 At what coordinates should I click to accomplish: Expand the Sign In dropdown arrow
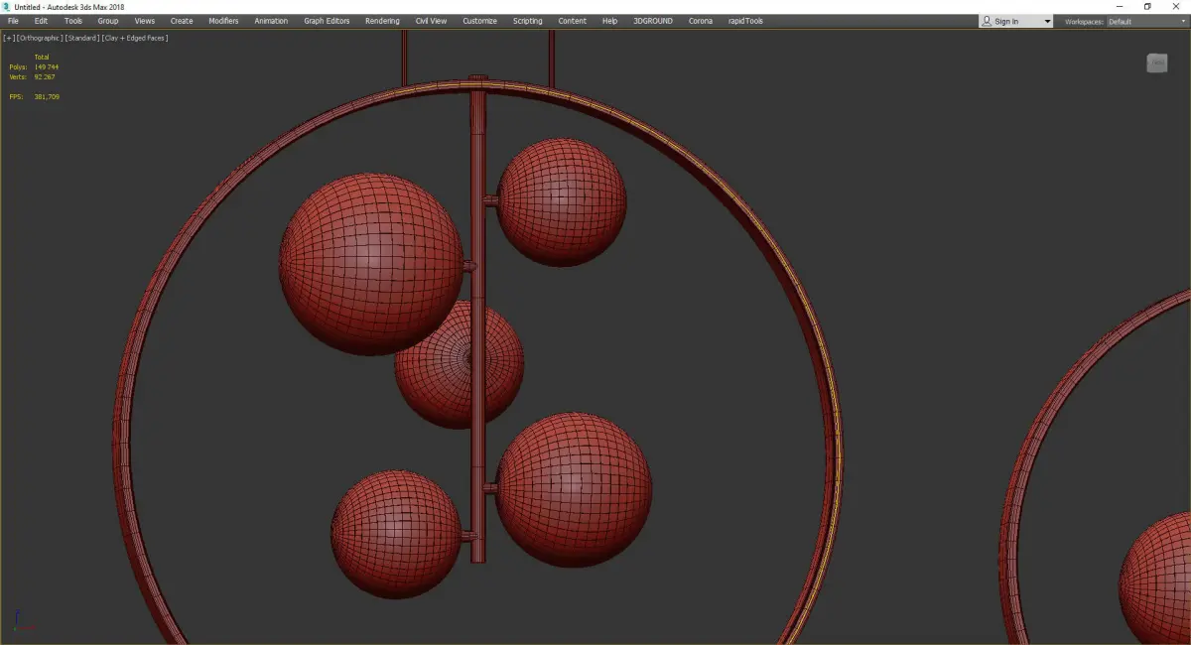coord(1047,21)
